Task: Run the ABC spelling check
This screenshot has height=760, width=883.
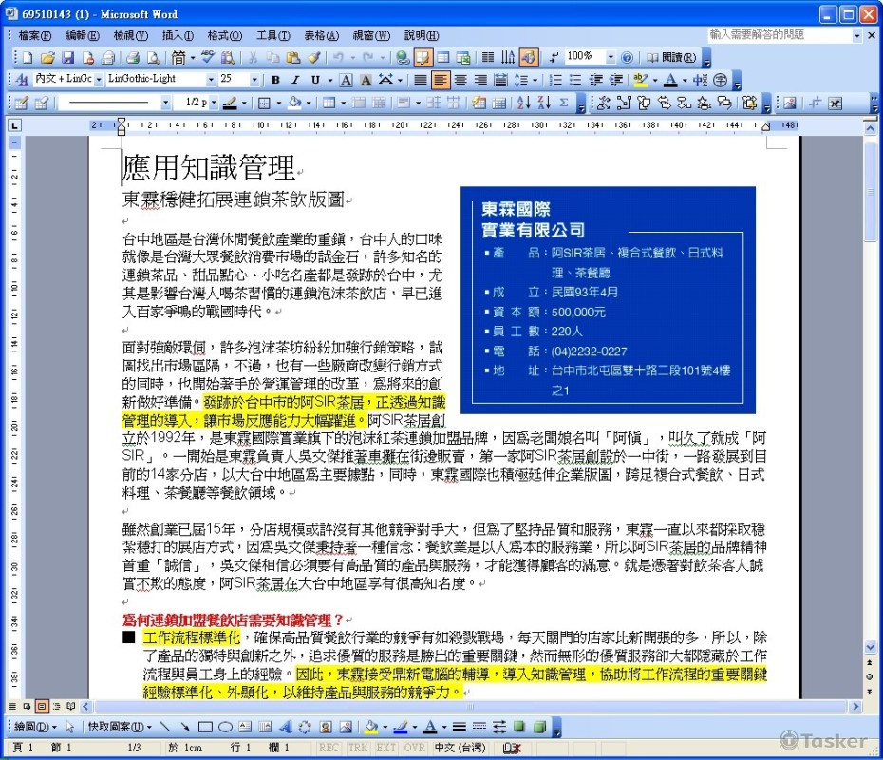Action: [208, 57]
